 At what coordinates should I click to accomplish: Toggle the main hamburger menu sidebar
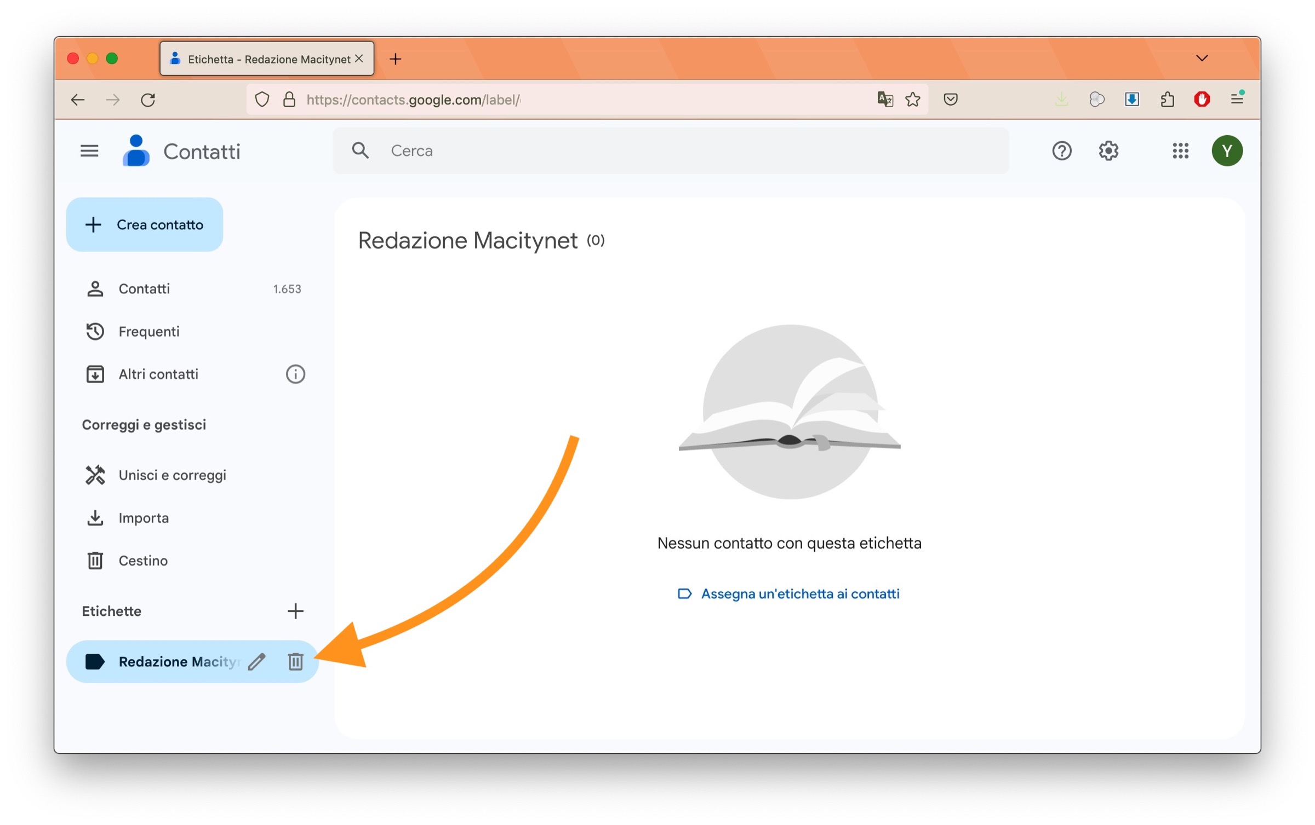[x=89, y=151]
